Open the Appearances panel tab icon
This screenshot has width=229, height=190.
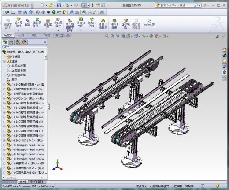24,42
